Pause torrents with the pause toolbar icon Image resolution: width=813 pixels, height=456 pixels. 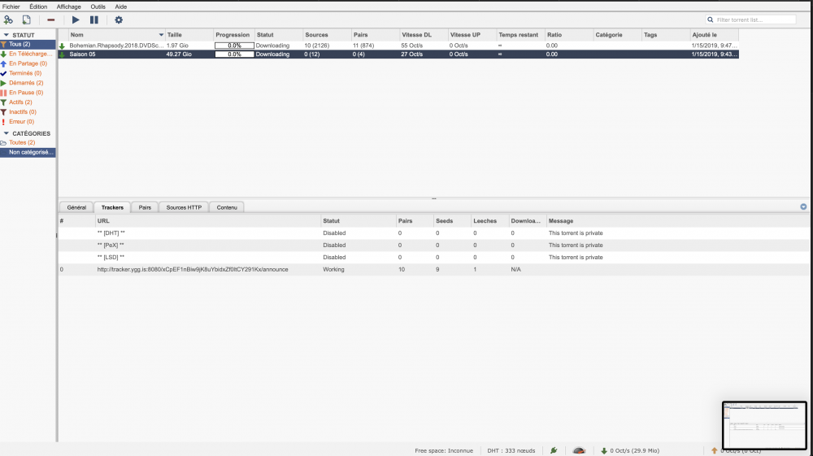tap(93, 20)
